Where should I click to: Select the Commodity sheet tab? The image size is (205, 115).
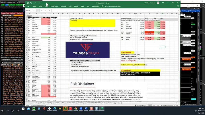tap(48, 103)
